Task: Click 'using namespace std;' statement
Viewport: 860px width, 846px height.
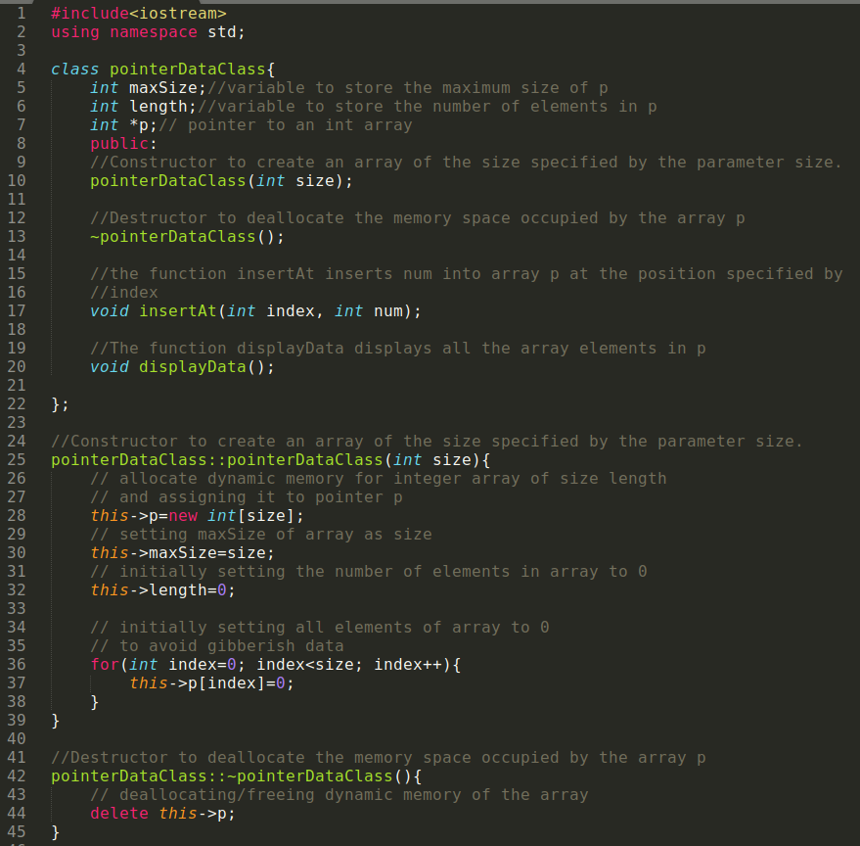Action: (x=148, y=32)
